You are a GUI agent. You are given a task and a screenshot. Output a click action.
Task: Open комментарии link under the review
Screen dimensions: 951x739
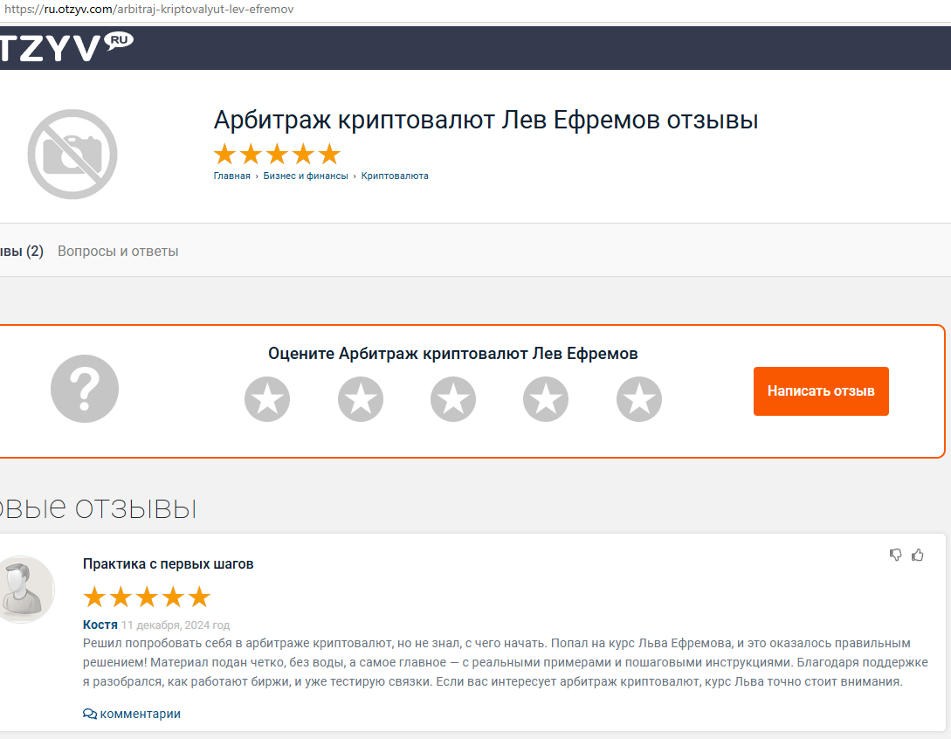click(132, 714)
